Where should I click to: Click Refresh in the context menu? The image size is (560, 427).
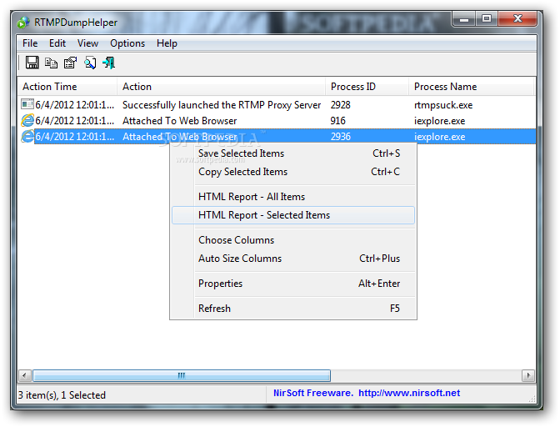coord(293,309)
